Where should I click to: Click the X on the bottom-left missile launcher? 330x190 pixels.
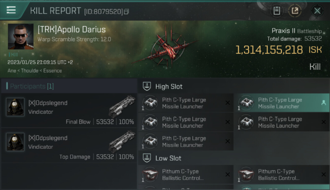pos(228,141)
